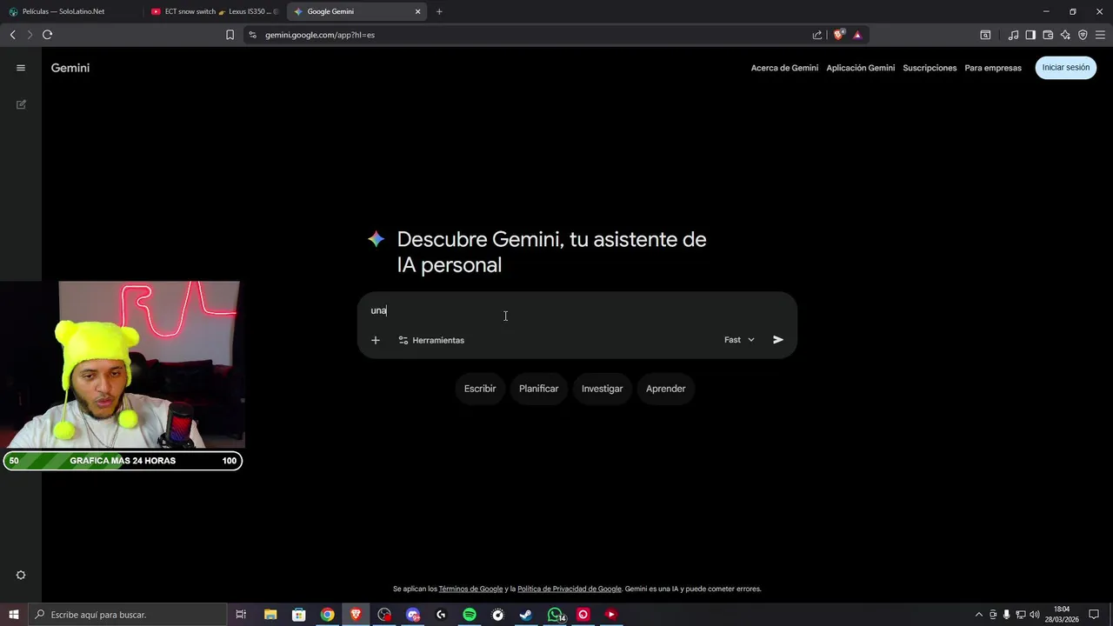Click the Windows taskbar search box

(x=127, y=615)
